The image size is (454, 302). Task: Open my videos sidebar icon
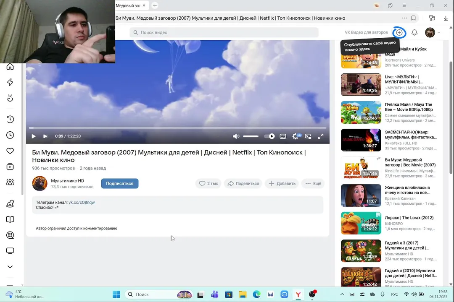coord(10,167)
